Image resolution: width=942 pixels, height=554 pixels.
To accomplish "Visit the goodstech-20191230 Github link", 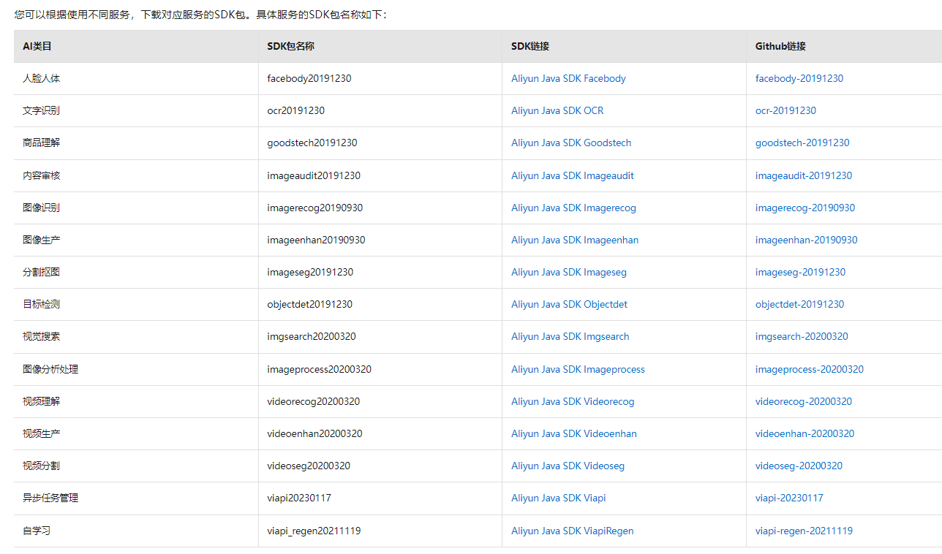I will coord(802,143).
